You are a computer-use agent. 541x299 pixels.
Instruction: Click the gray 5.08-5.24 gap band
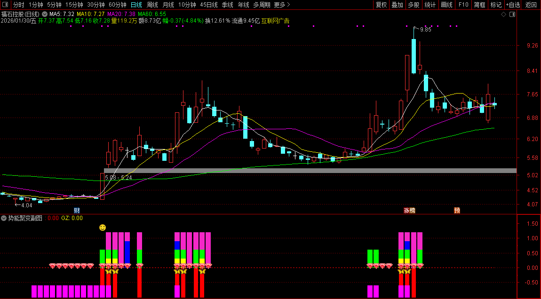[310, 171]
